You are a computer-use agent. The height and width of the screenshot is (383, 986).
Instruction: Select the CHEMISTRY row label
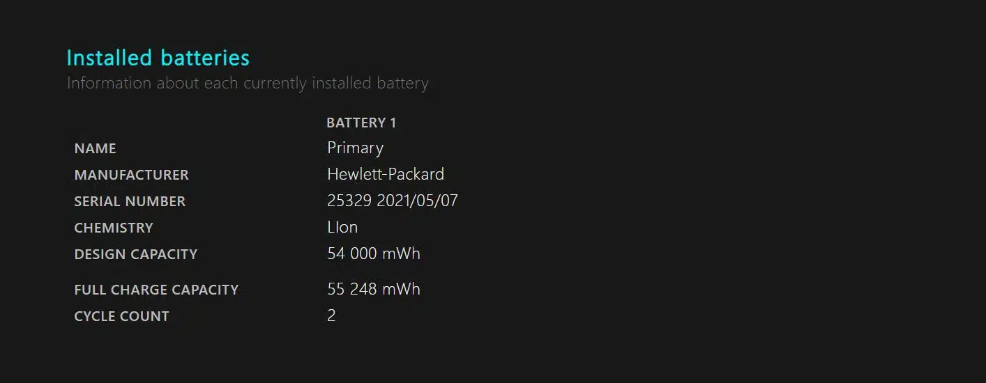click(114, 228)
